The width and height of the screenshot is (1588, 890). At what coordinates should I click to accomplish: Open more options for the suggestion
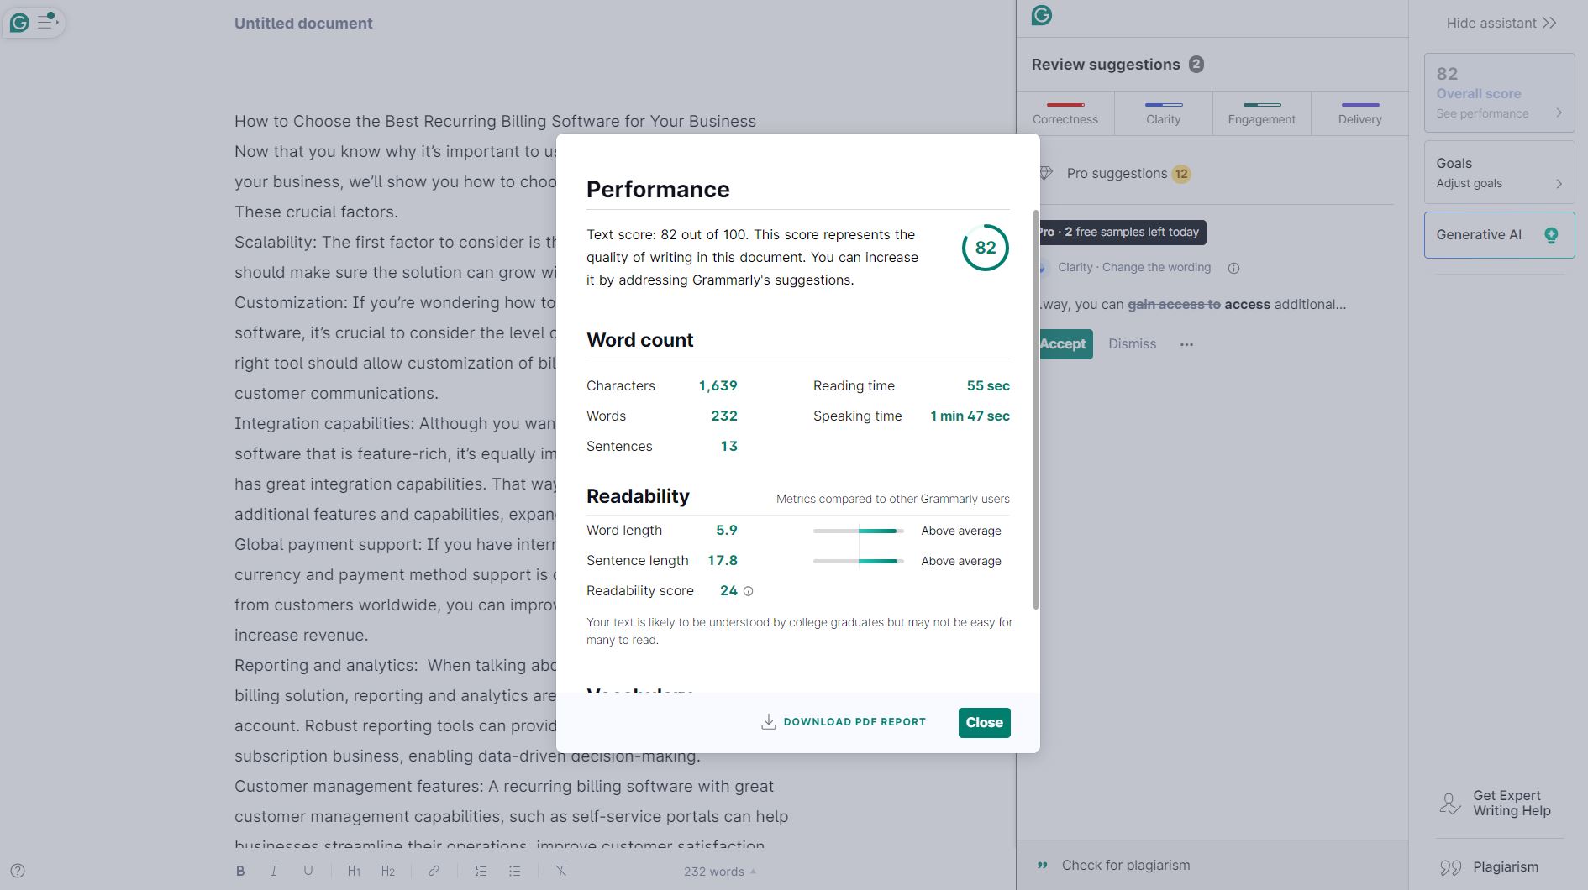pyautogui.click(x=1186, y=344)
